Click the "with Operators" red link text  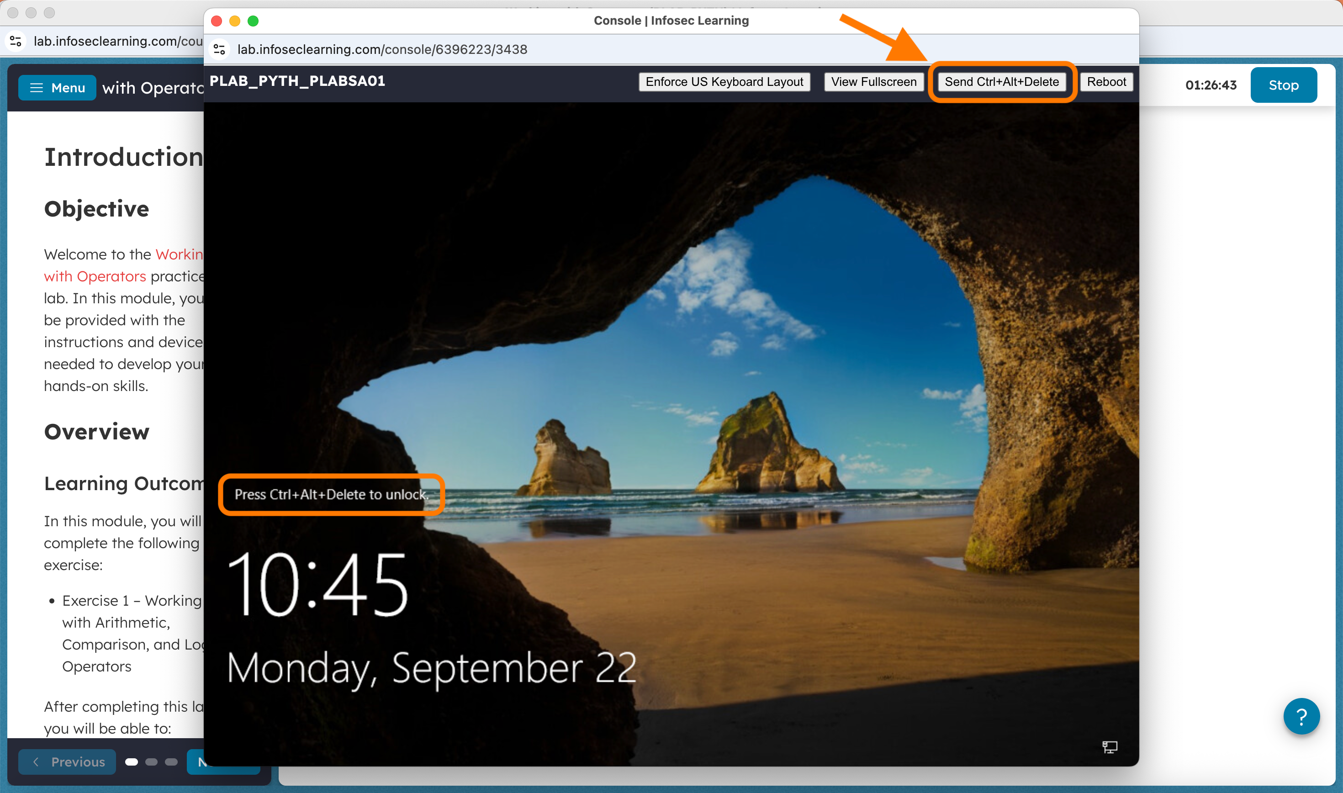(95, 276)
